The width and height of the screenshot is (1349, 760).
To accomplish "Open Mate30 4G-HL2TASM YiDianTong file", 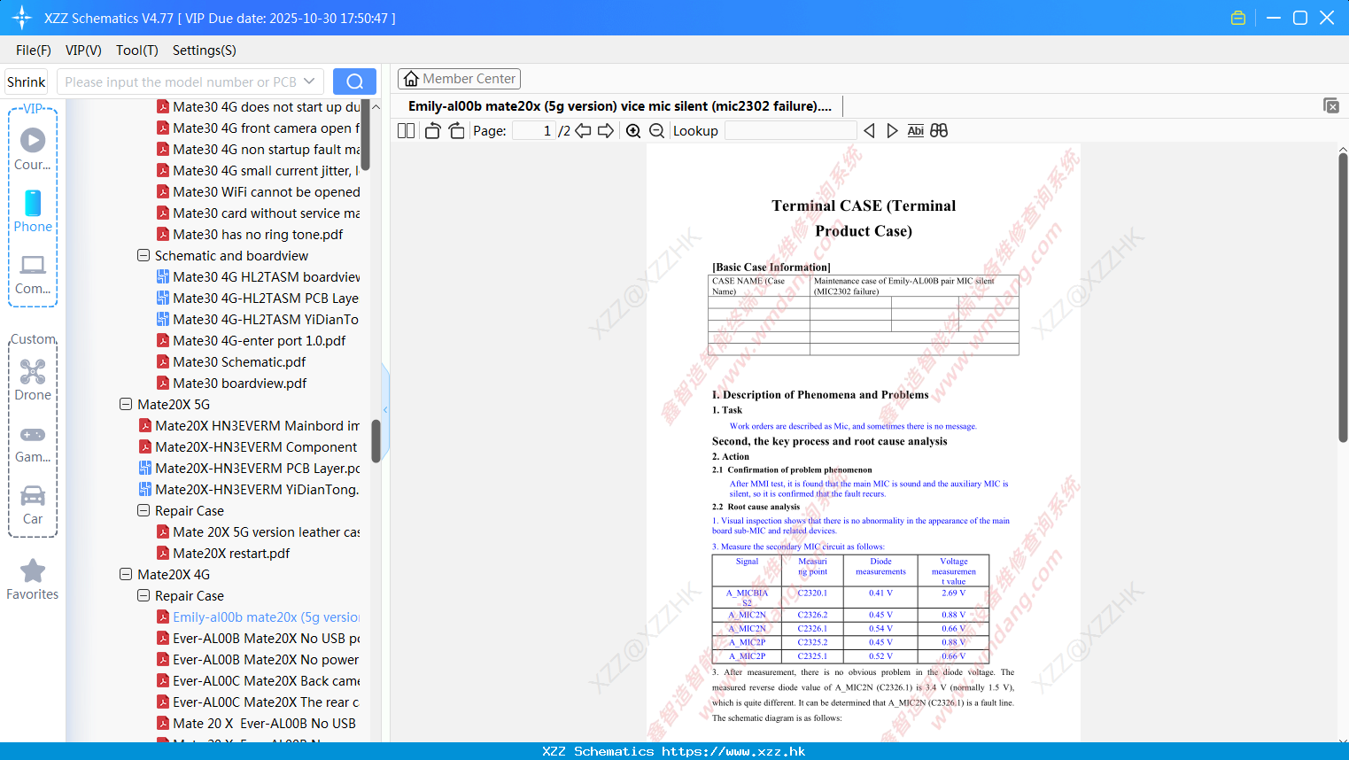I will 259,319.
